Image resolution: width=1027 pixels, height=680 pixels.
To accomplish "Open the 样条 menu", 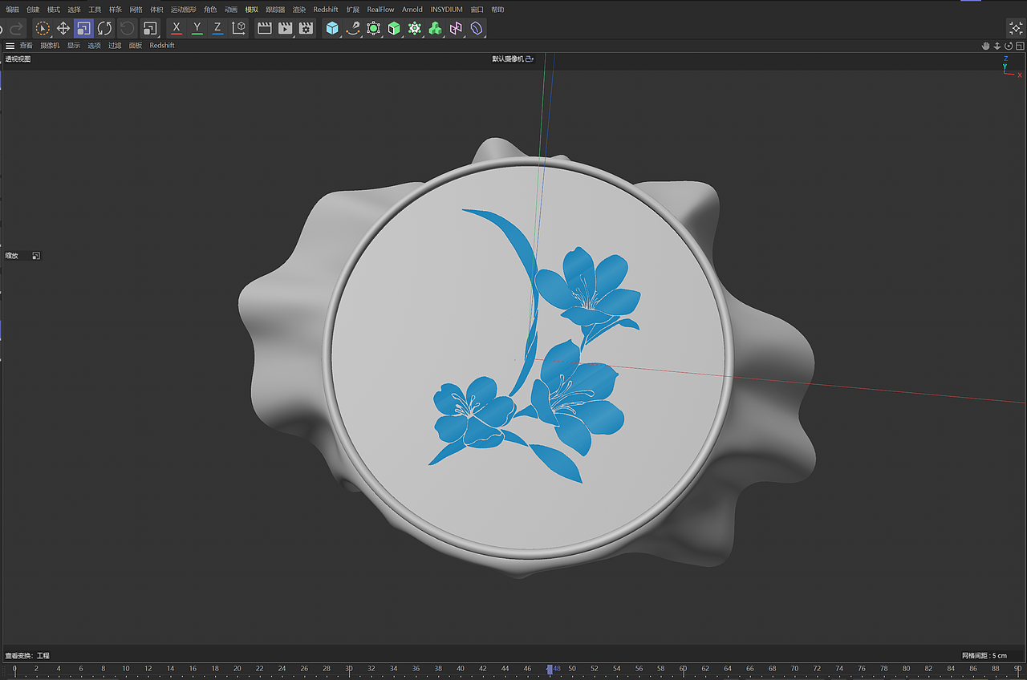I will (x=116, y=10).
